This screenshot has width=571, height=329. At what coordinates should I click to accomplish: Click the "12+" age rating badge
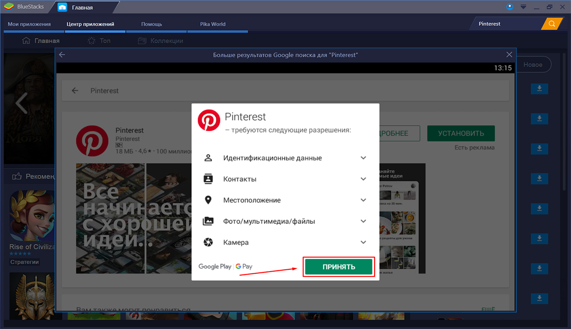pos(119,145)
